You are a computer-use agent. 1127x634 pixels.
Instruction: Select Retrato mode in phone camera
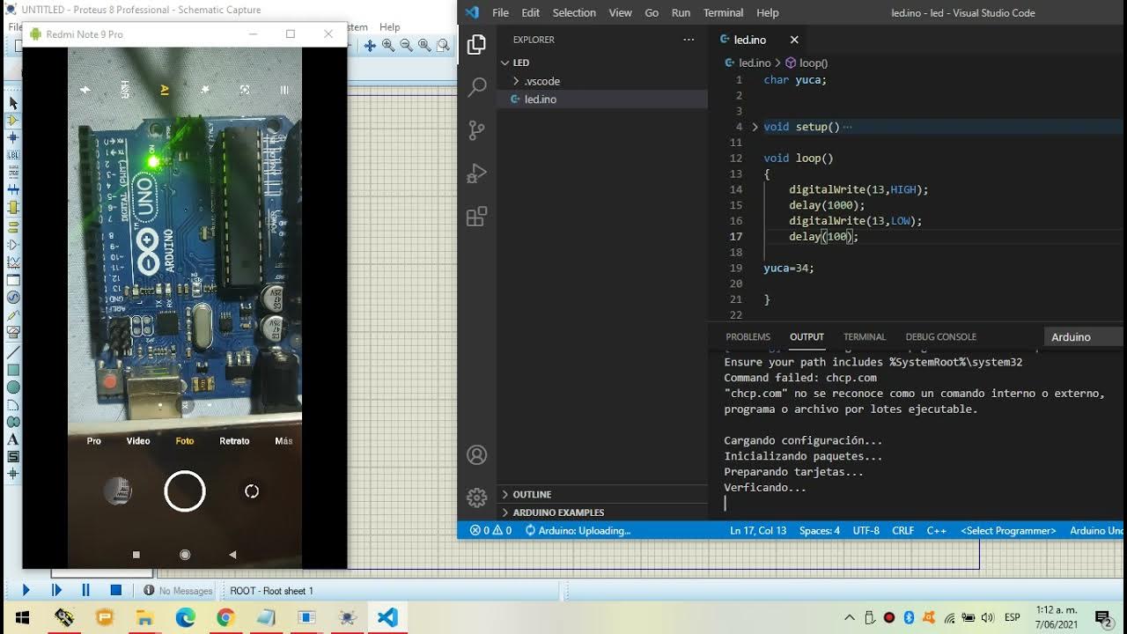[234, 441]
